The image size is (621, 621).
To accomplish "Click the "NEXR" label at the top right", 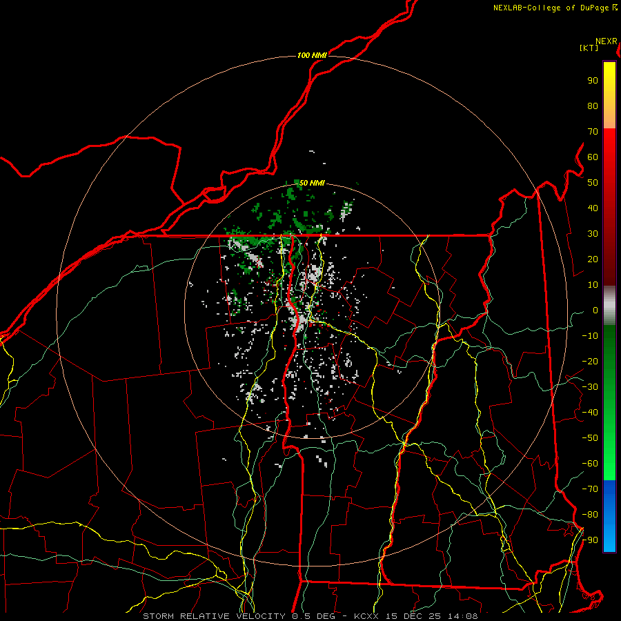I will pyautogui.click(x=607, y=41).
